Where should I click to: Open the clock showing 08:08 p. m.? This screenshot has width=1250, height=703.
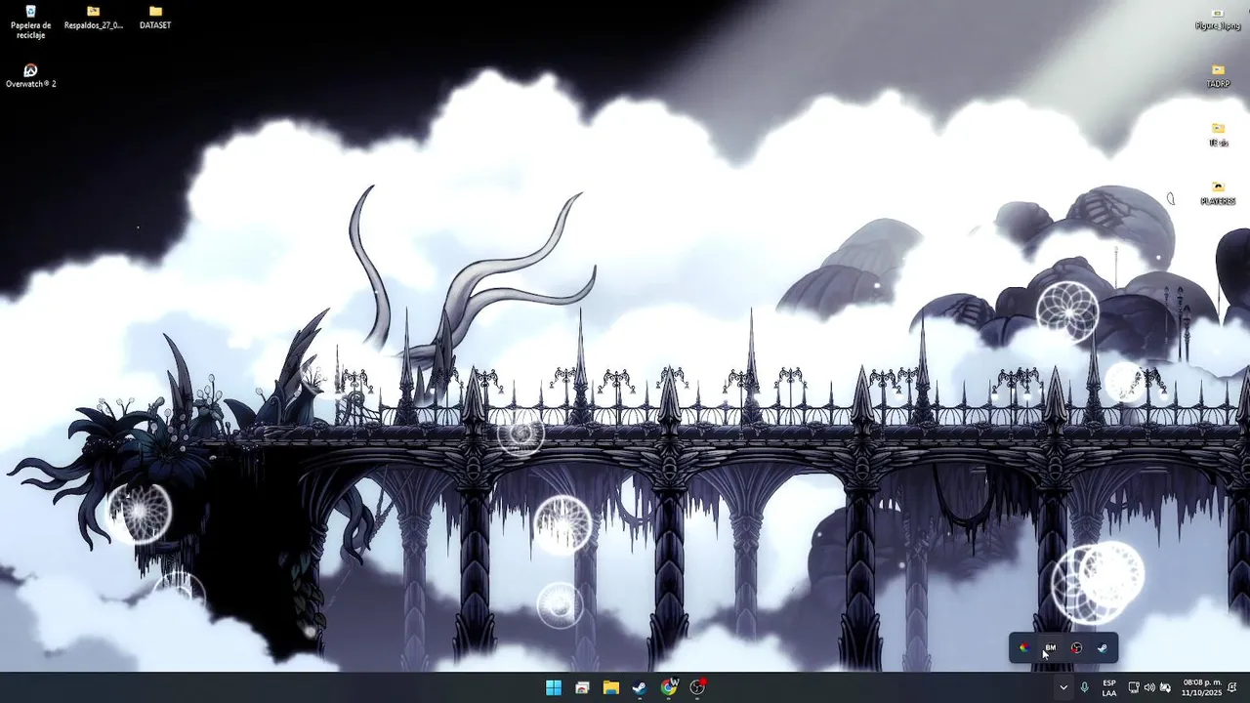(x=1201, y=687)
